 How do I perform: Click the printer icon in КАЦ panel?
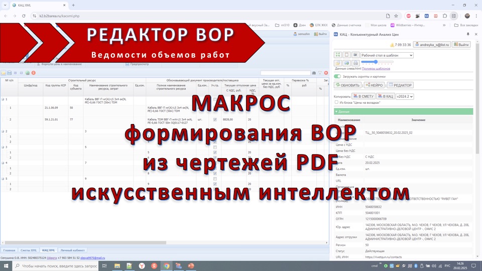pos(355,63)
